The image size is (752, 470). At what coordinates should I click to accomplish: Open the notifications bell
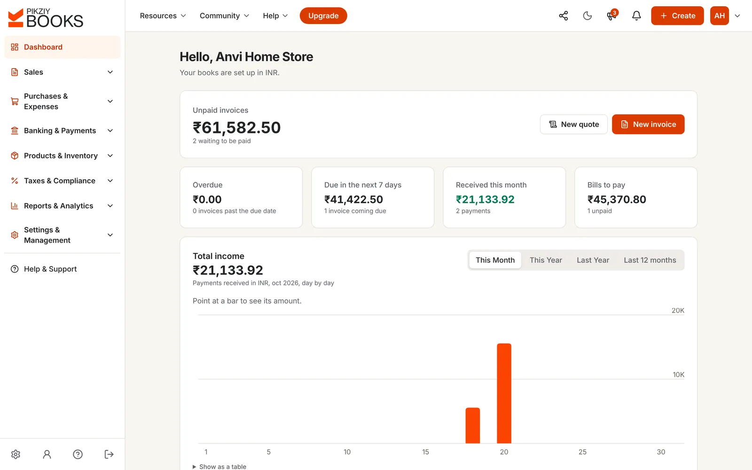(636, 16)
